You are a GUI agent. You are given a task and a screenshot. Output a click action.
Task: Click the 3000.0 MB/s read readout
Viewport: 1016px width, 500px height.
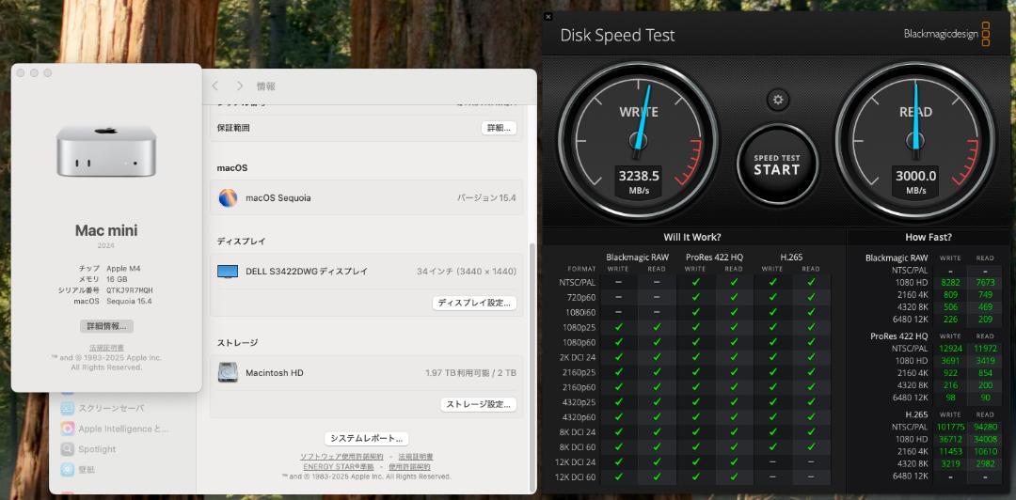(x=915, y=182)
